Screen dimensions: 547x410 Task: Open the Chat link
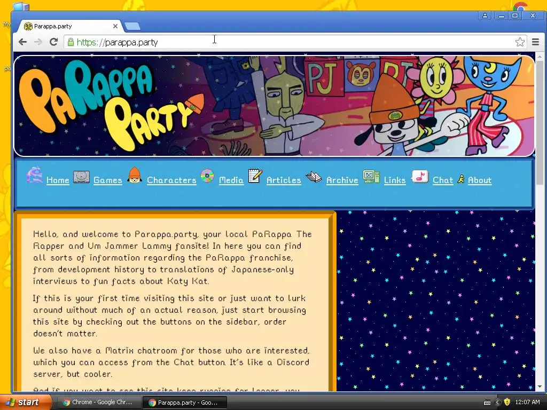point(443,180)
